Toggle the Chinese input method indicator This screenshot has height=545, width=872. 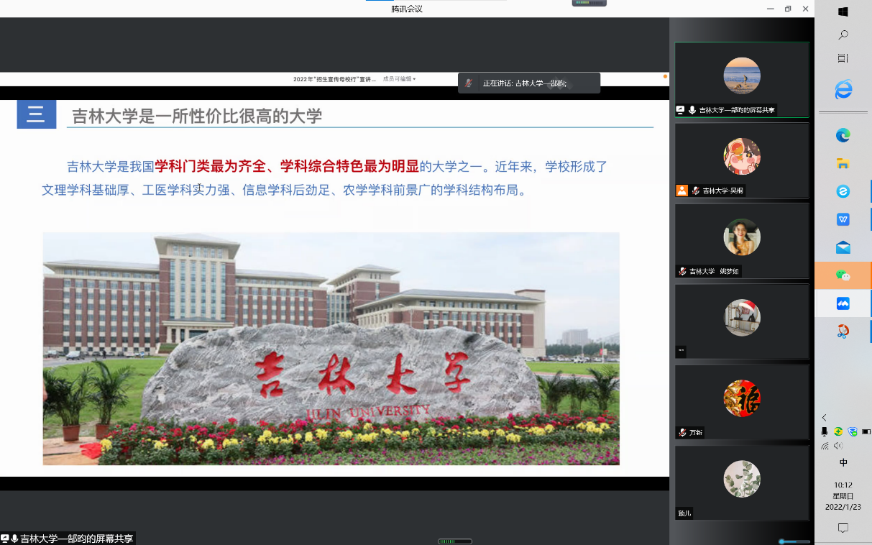843,462
